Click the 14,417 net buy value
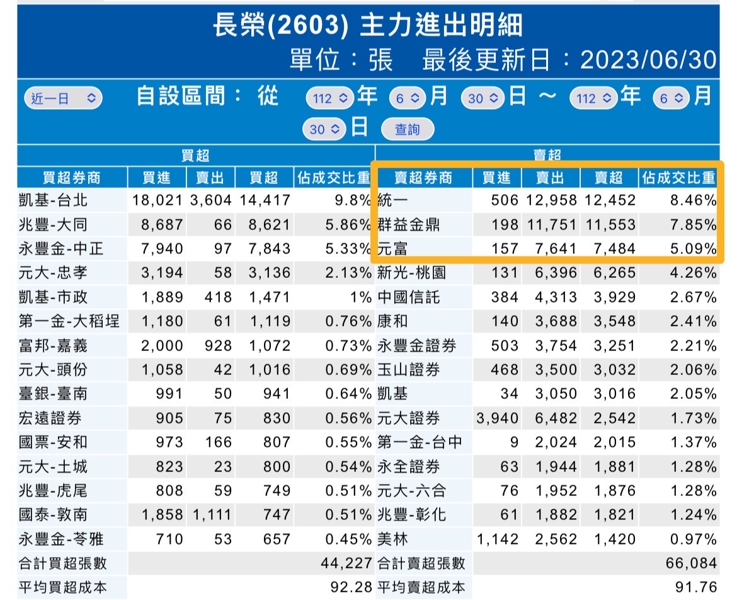 [x=265, y=200]
